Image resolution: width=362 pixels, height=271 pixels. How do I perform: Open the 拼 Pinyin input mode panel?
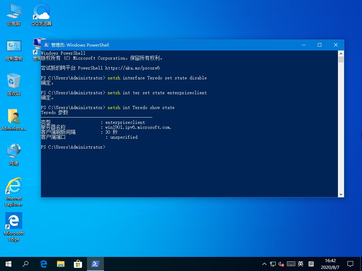point(310,264)
